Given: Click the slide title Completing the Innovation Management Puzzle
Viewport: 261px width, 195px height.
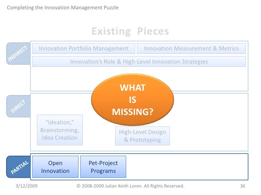Looking at the screenshot, I should (62, 7).
